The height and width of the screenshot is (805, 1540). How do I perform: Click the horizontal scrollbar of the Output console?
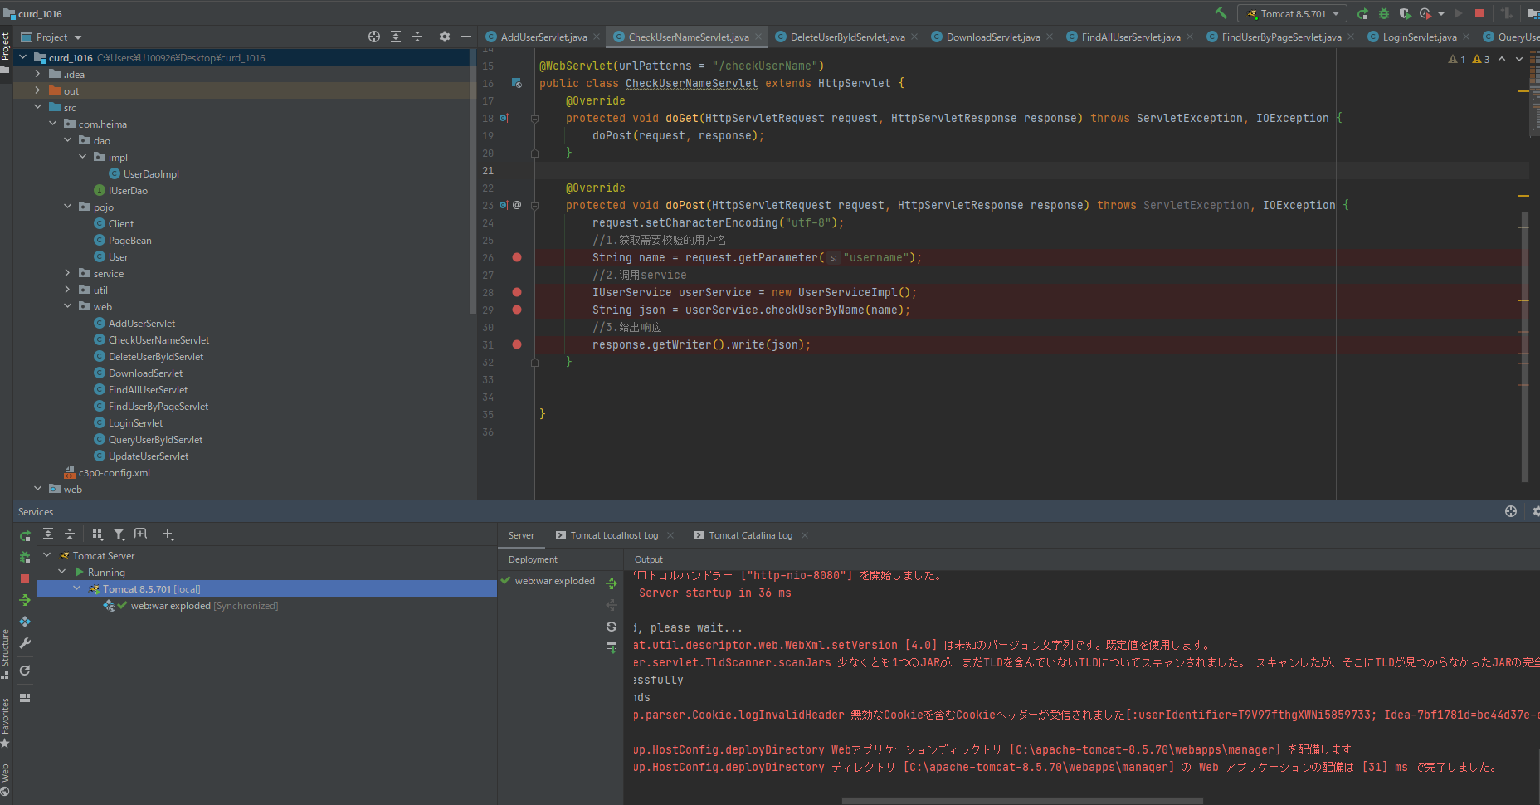coord(1022,801)
